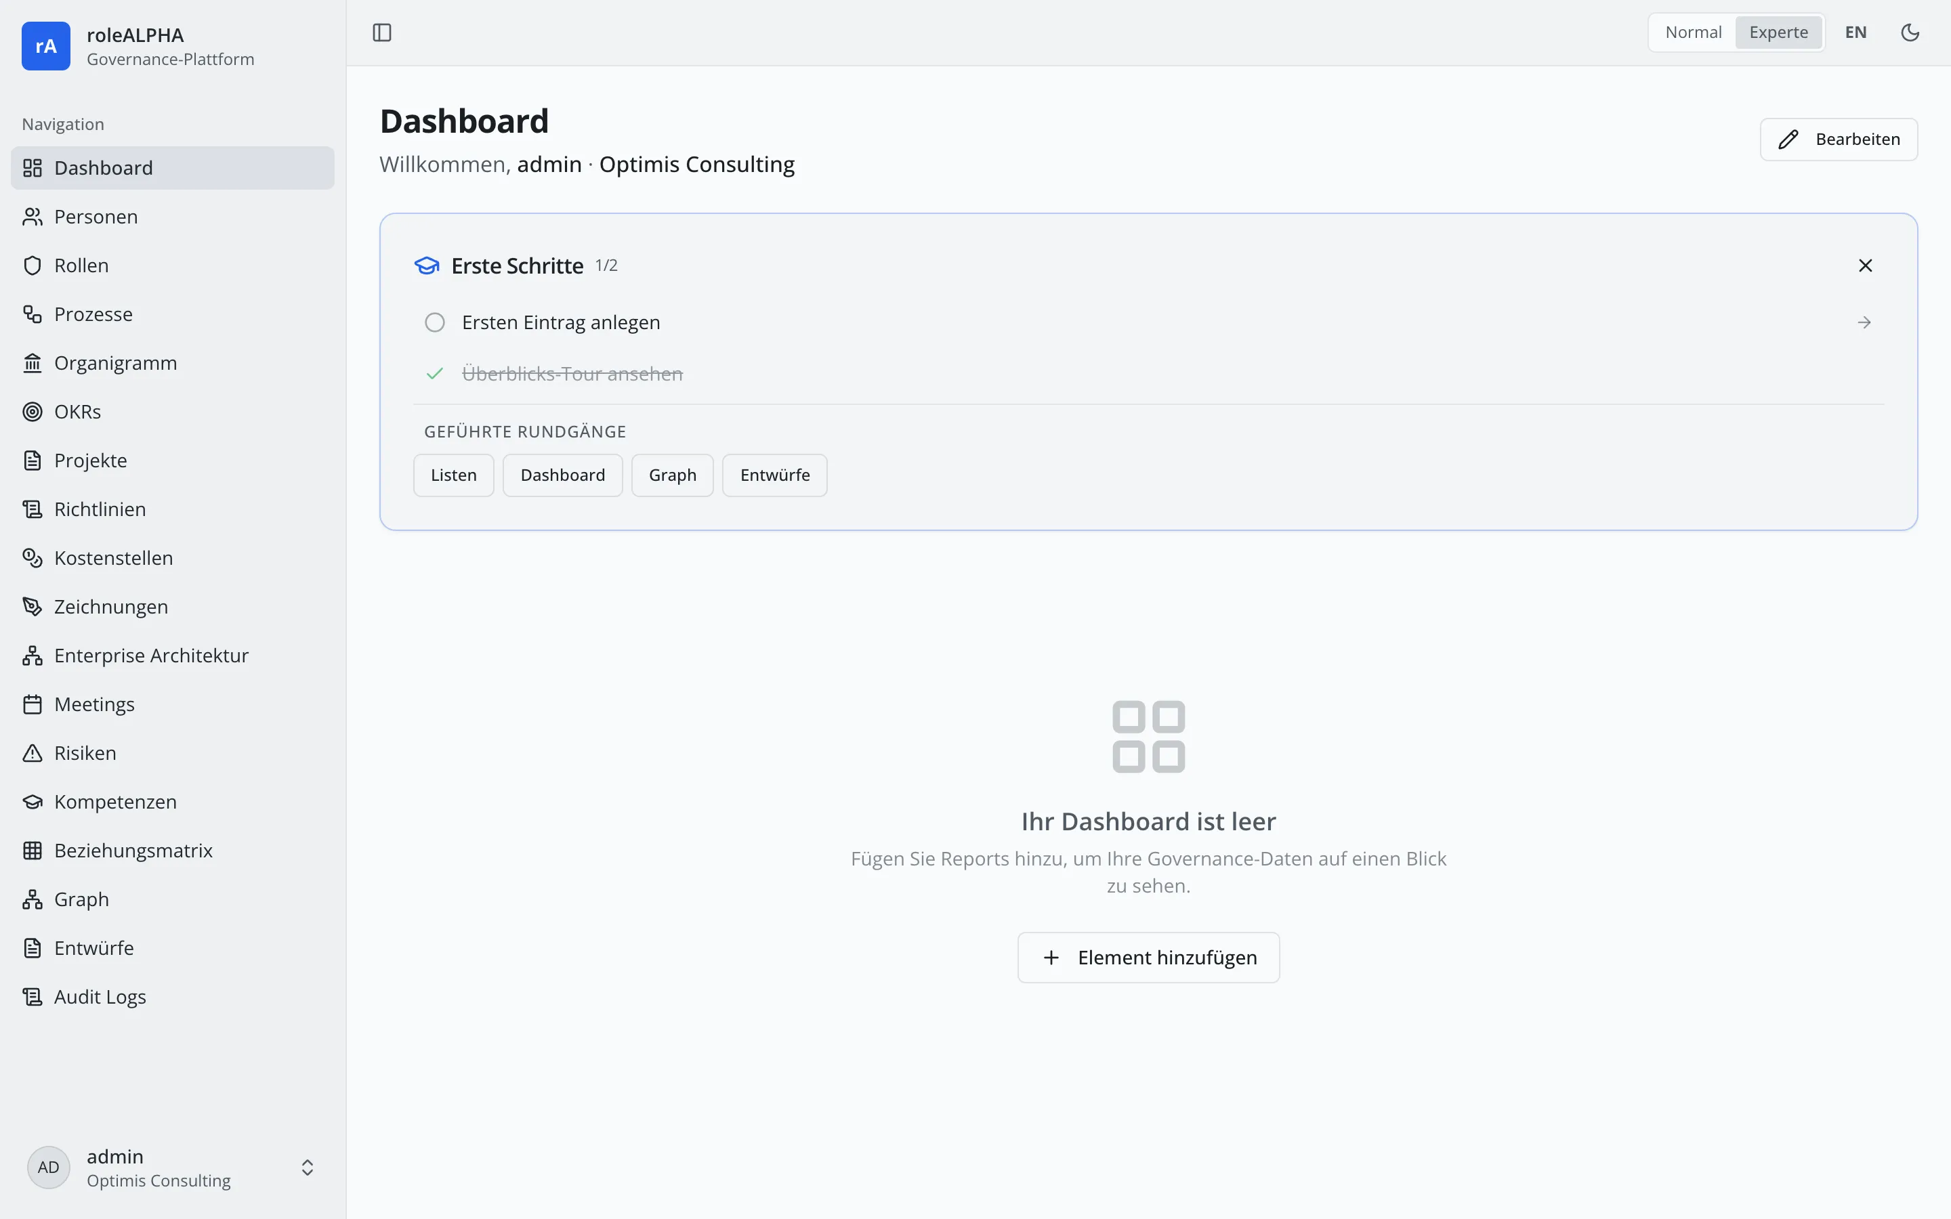The height and width of the screenshot is (1219, 1951).
Task: Click the arrow next to Ersten Eintrag anlegen
Action: 1864,322
